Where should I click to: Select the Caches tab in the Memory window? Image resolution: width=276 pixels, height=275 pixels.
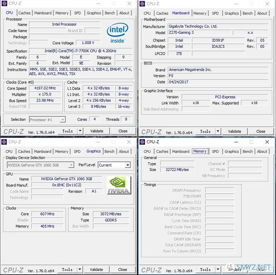(162, 151)
